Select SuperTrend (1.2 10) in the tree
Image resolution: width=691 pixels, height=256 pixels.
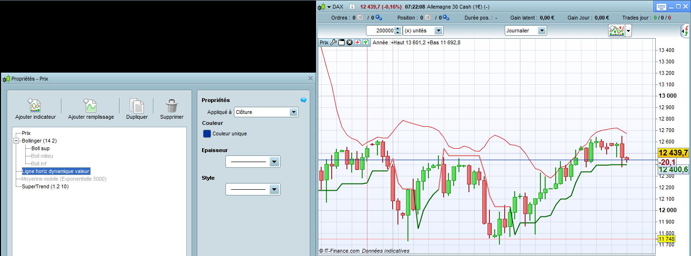45,186
